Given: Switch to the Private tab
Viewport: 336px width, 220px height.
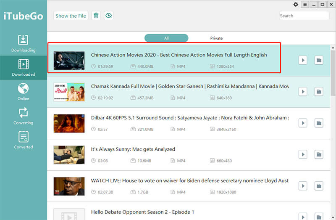Looking at the screenshot, I should [216, 38].
